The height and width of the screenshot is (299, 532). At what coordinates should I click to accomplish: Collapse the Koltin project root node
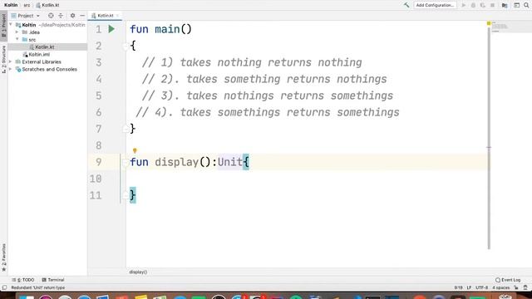(11, 25)
